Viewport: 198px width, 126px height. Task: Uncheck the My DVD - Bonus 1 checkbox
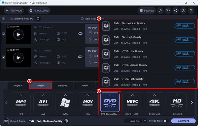(x=4, y=34)
